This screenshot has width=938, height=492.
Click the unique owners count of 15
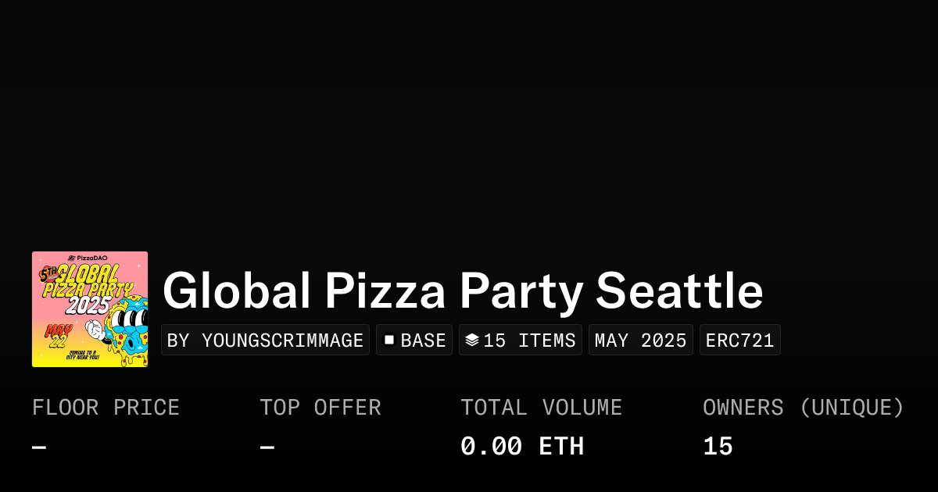(718, 447)
